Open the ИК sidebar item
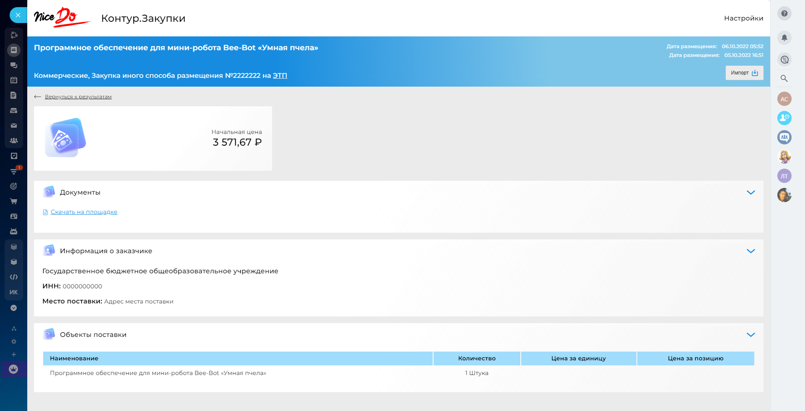 (13, 292)
